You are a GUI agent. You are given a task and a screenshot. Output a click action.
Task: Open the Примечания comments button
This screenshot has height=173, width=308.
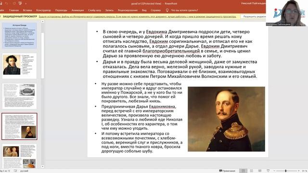227,171
